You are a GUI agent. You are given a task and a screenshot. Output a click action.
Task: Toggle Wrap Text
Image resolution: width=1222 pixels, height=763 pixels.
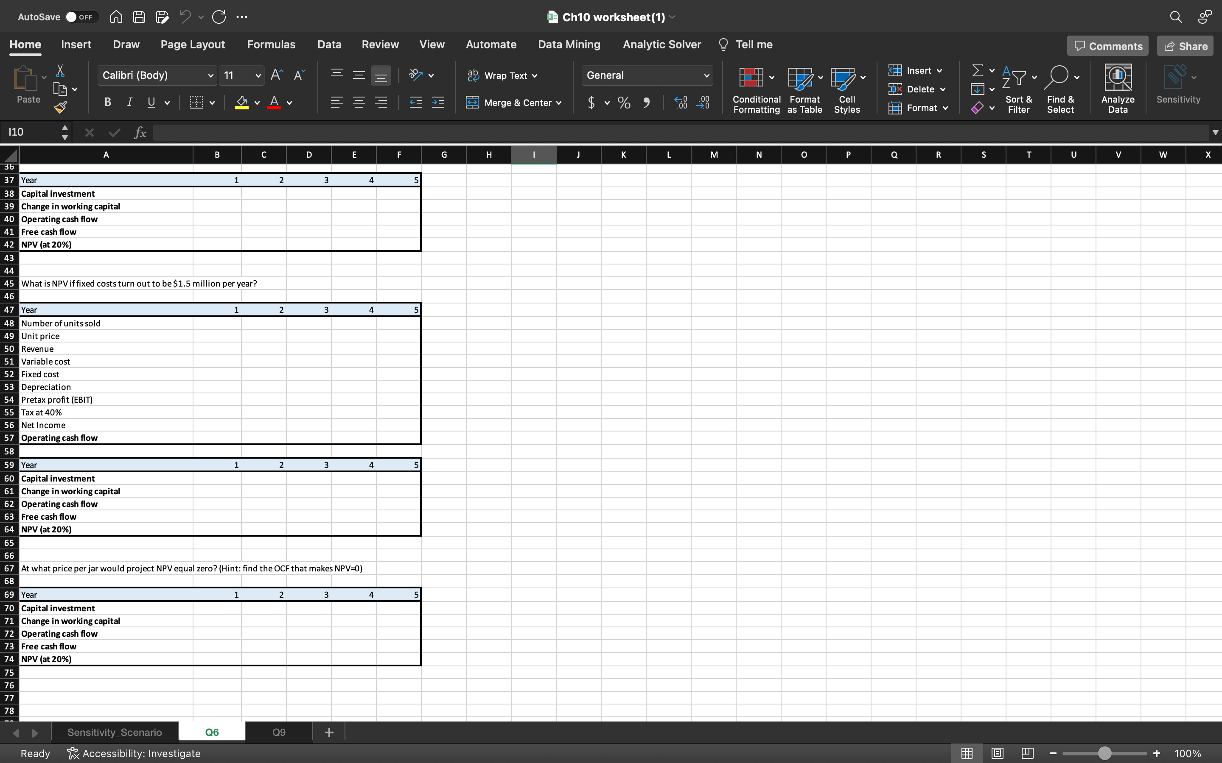(502, 75)
